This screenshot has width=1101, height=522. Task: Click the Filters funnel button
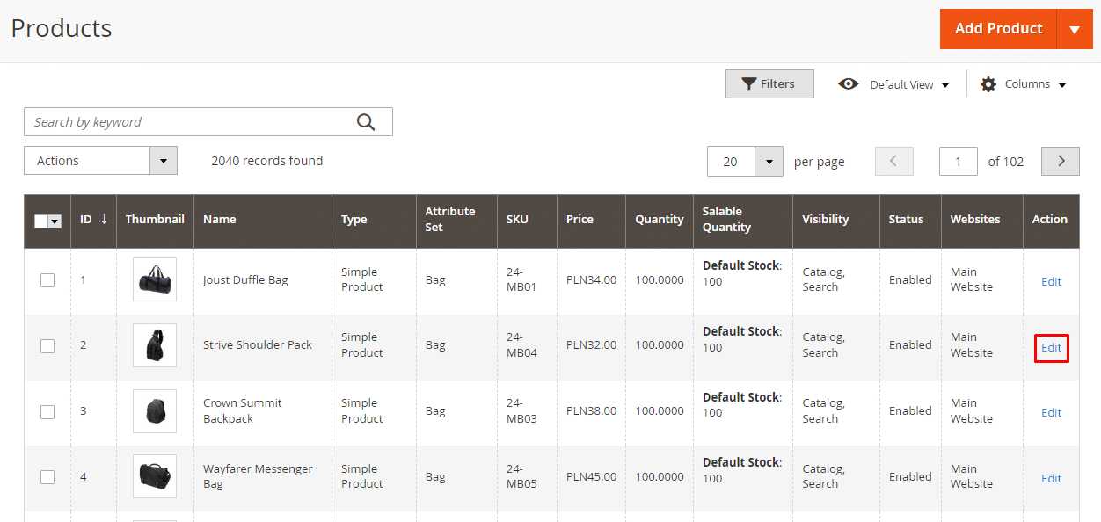[769, 84]
